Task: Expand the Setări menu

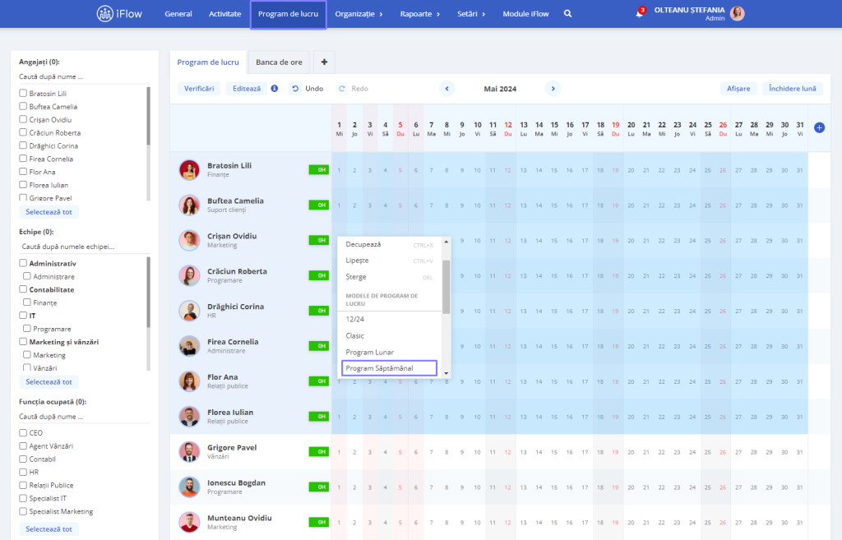Action: 471,14
